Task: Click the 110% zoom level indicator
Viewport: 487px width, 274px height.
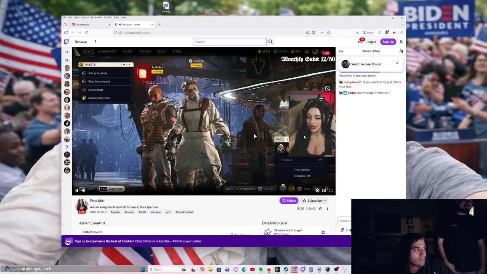Action: point(321,33)
